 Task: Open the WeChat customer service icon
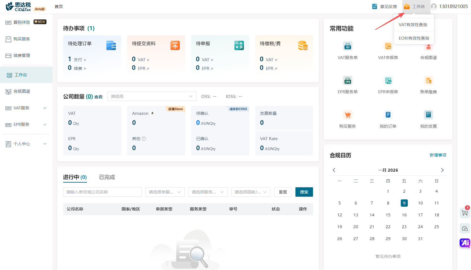pyautogui.click(x=465, y=229)
